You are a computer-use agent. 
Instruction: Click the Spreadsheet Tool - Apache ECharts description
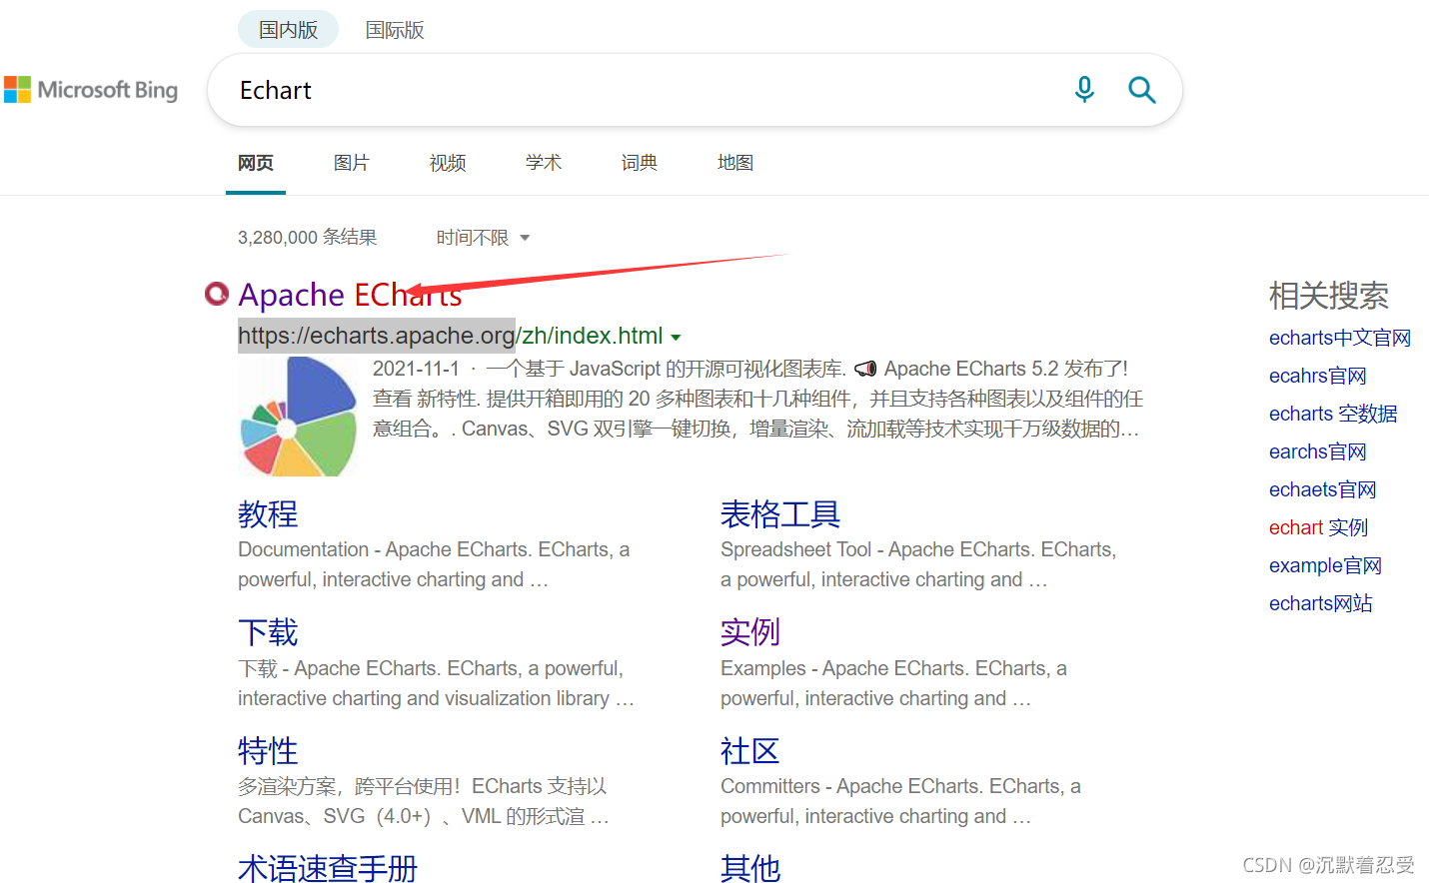(918, 564)
